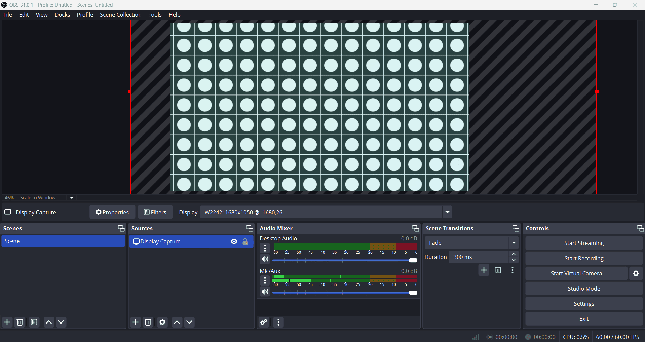This screenshot has width=645, height=342.
Task: Toggle Display Capture lock icon
Action: (x=245, y=241)
